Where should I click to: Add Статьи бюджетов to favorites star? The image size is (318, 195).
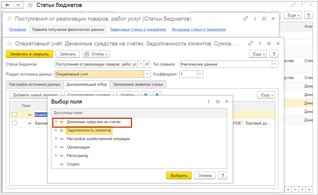coord(30,5)
